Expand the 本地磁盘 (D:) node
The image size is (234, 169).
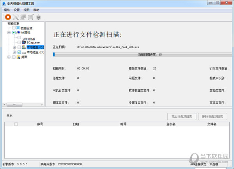coord(14,52)
